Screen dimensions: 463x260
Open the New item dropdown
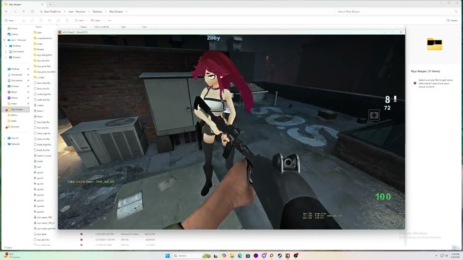pos(10,21)
